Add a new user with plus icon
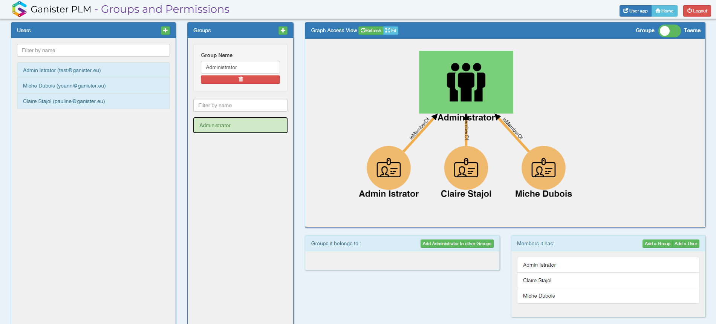The height and width of the screenshot is (324, 716). coord(165,31)
